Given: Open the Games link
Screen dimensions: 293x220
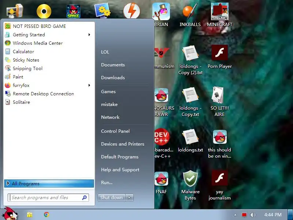Looking at the screenshot, I should coord(108,92).
